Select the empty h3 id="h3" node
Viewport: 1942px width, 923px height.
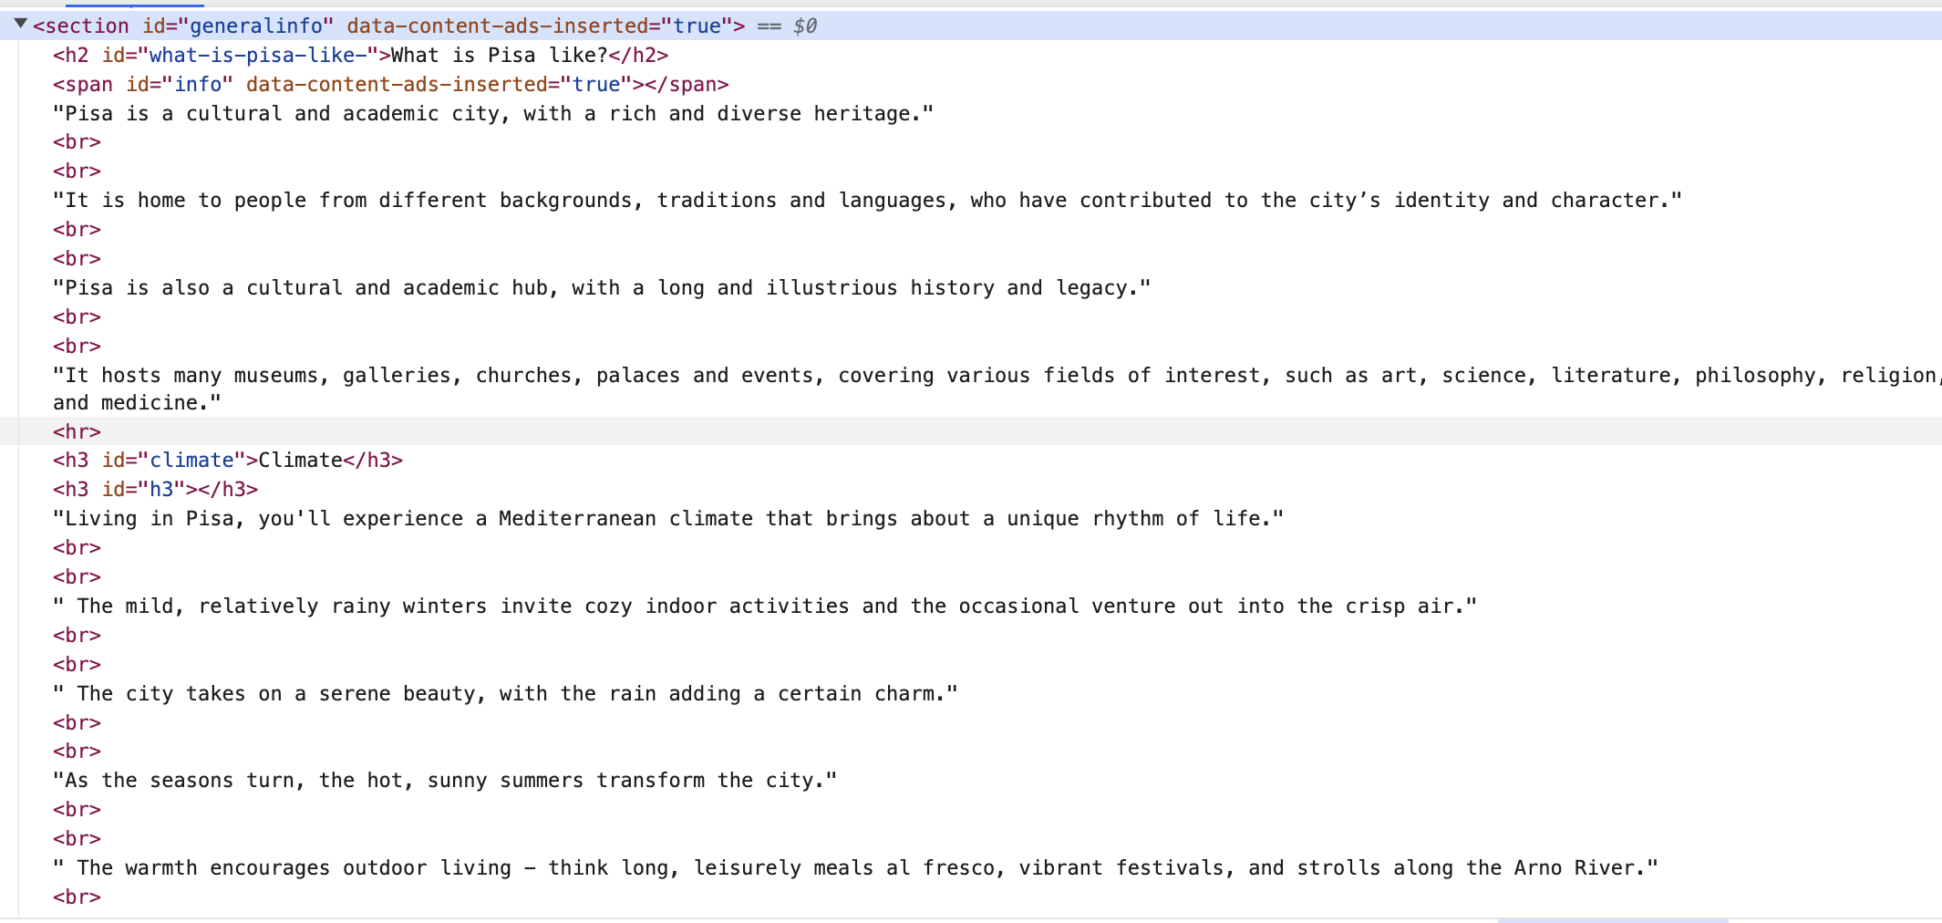[x=155, y=490]
